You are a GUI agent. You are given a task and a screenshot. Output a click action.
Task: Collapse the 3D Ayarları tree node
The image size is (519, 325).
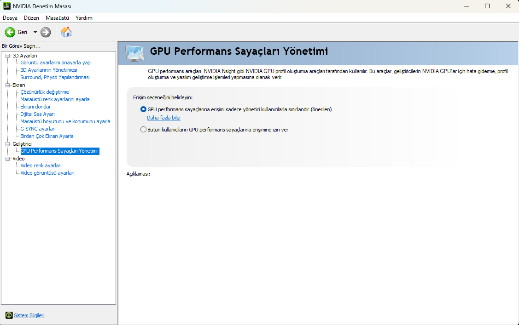(7, 56)
